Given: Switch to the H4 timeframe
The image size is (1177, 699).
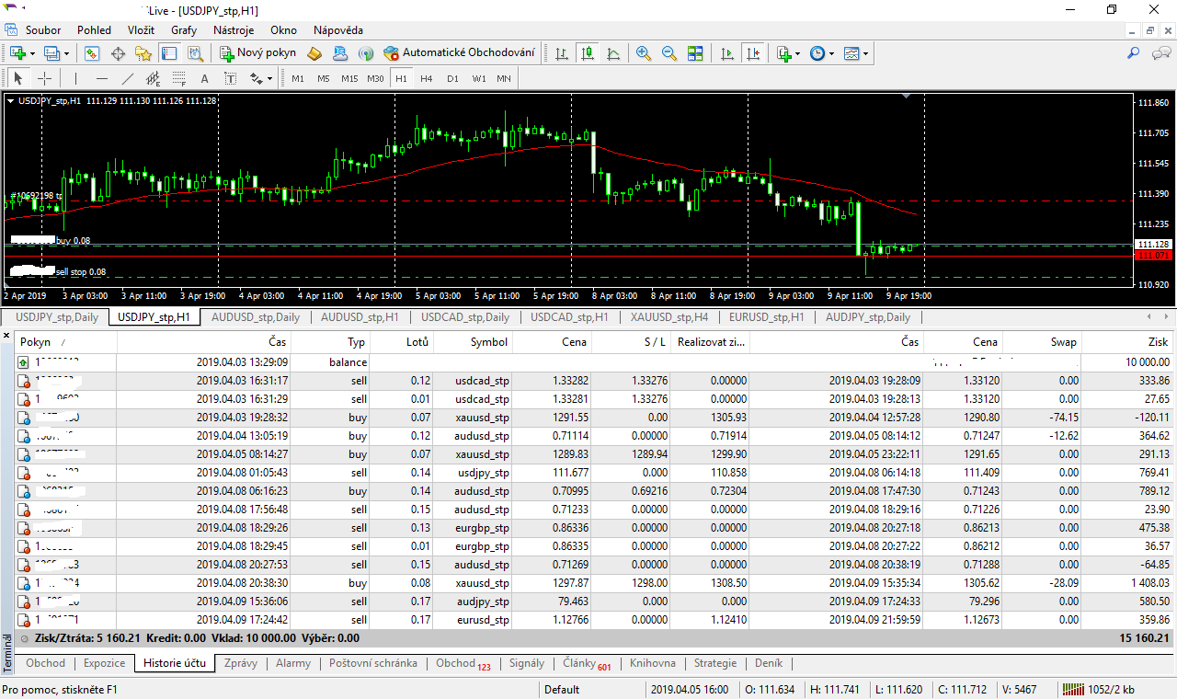Looking at the screenshot, I should (427, 78).
